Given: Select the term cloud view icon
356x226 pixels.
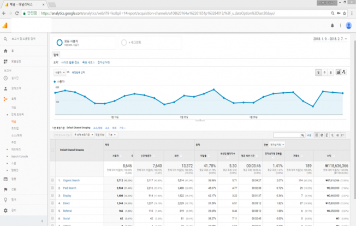Looking at the screenshot, I should (337, 135).
